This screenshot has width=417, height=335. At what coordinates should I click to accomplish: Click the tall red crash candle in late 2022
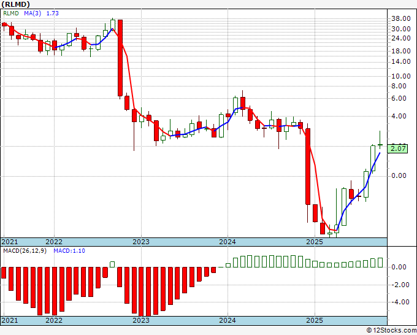(x=120, y=58)
